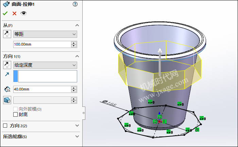Open the 等距 start condition dropdown
The width and height of the screenshot is (238, 147).
pos(45,34)
